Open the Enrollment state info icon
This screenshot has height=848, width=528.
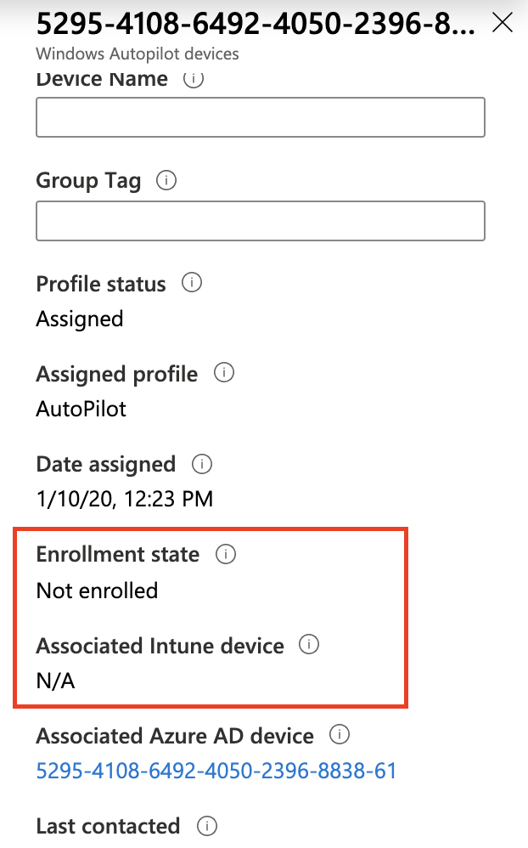tap(226, 555)
